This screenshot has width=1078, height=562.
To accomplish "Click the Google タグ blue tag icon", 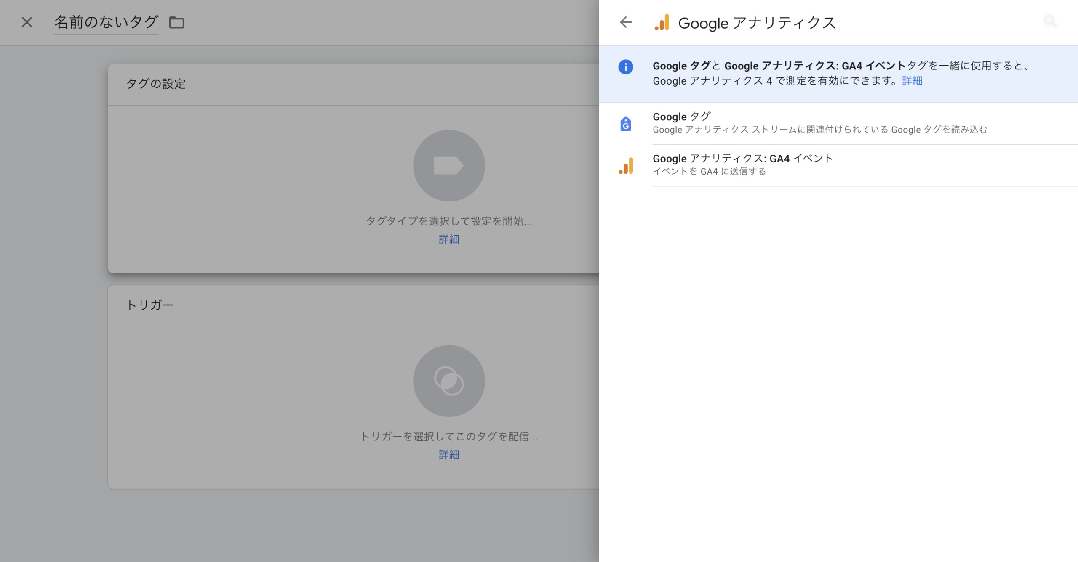I will point(626,124).
